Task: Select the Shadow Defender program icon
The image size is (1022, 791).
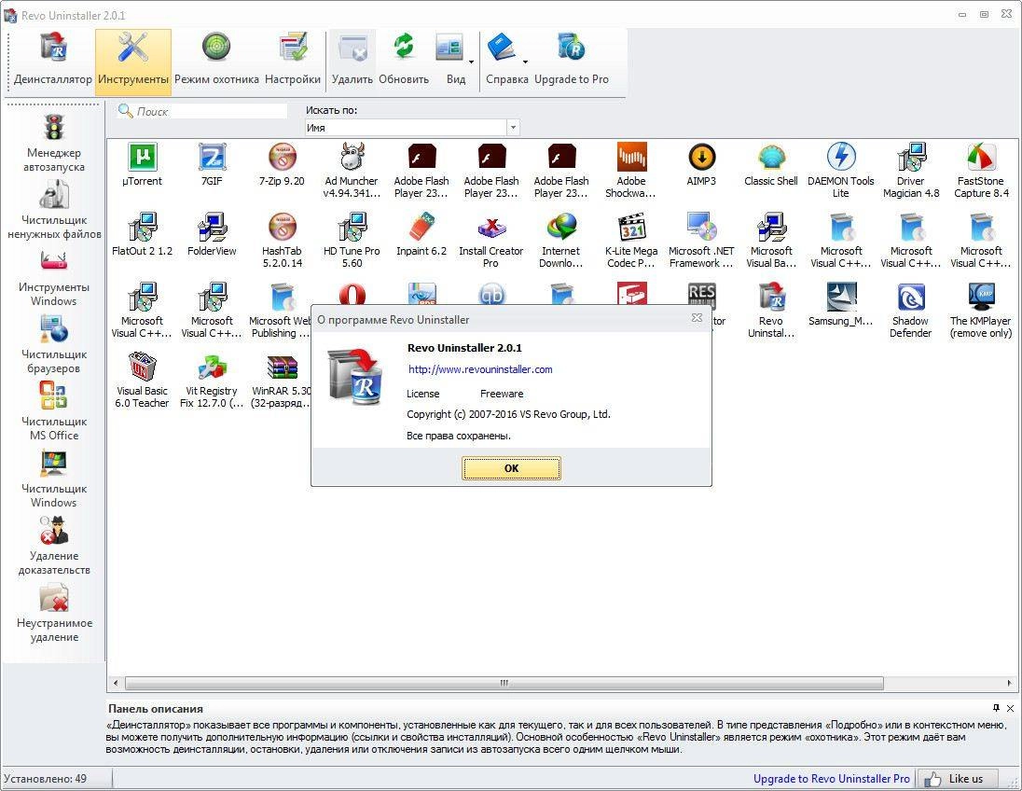Action: tap(911, 310)
